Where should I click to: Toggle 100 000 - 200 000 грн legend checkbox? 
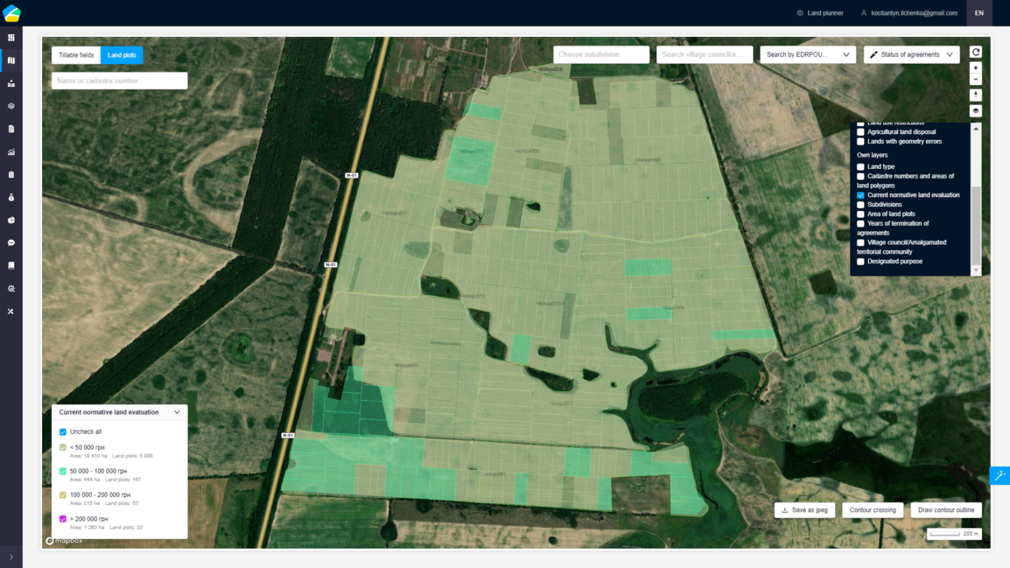(x=63, y=495)
